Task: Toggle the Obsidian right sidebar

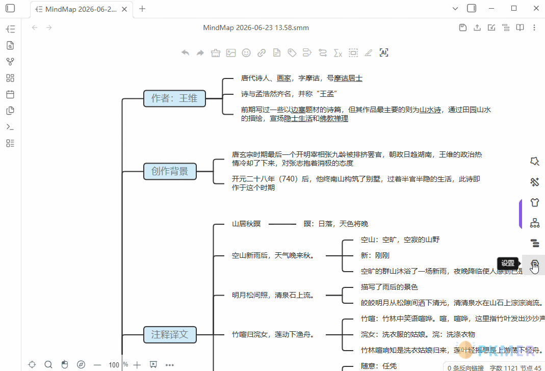Action: (472, 8)
